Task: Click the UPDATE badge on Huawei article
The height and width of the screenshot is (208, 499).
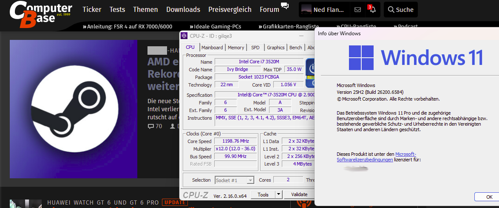Action: pos(175,202)
